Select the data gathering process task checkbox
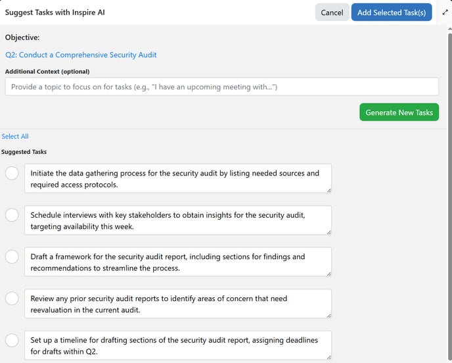Image resolution: width=452 pixels, height=363 pixels. [12, 173]
